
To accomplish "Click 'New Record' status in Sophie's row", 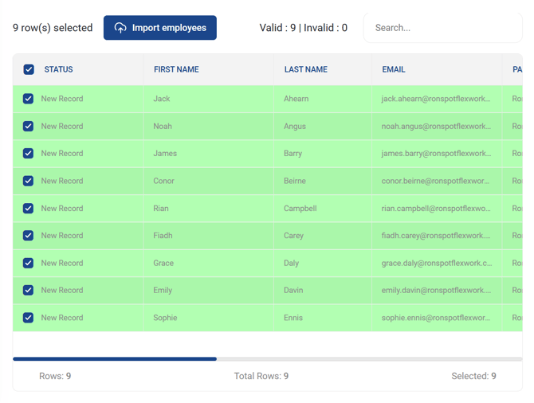I will point(62,318).
